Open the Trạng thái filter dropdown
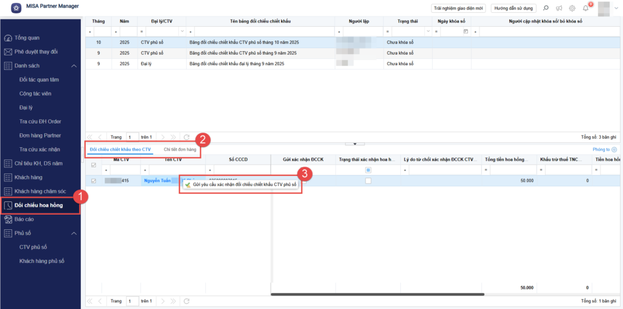 coord(428,32)
